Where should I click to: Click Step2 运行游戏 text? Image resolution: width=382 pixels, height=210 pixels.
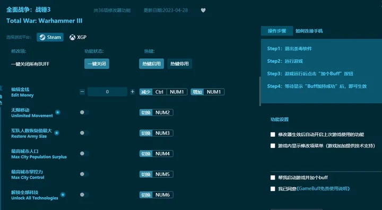point(285,61)
